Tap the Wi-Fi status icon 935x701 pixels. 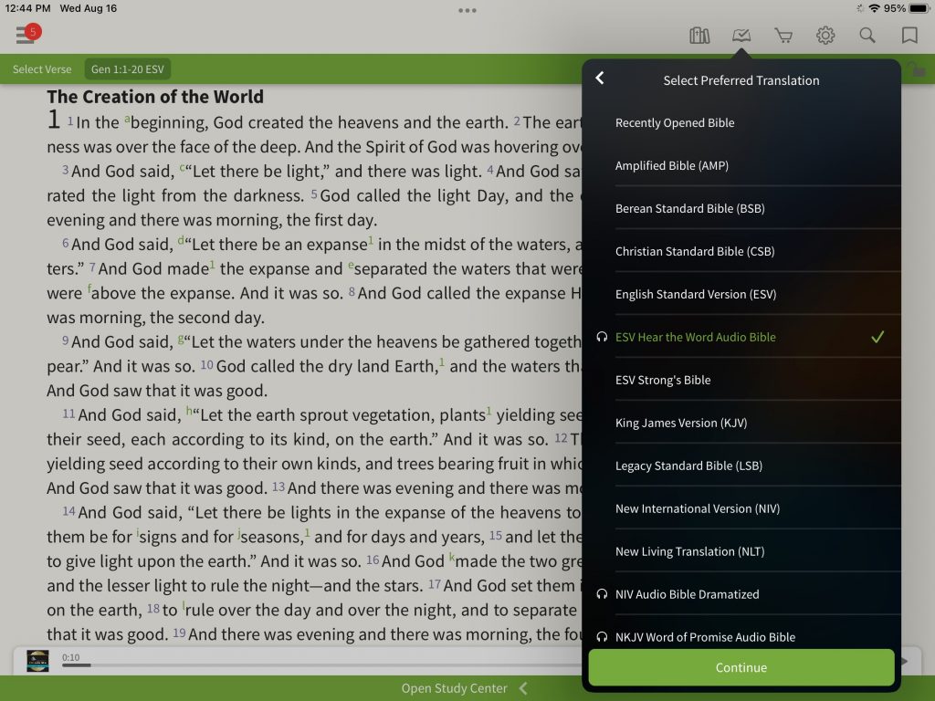point(874,8)
